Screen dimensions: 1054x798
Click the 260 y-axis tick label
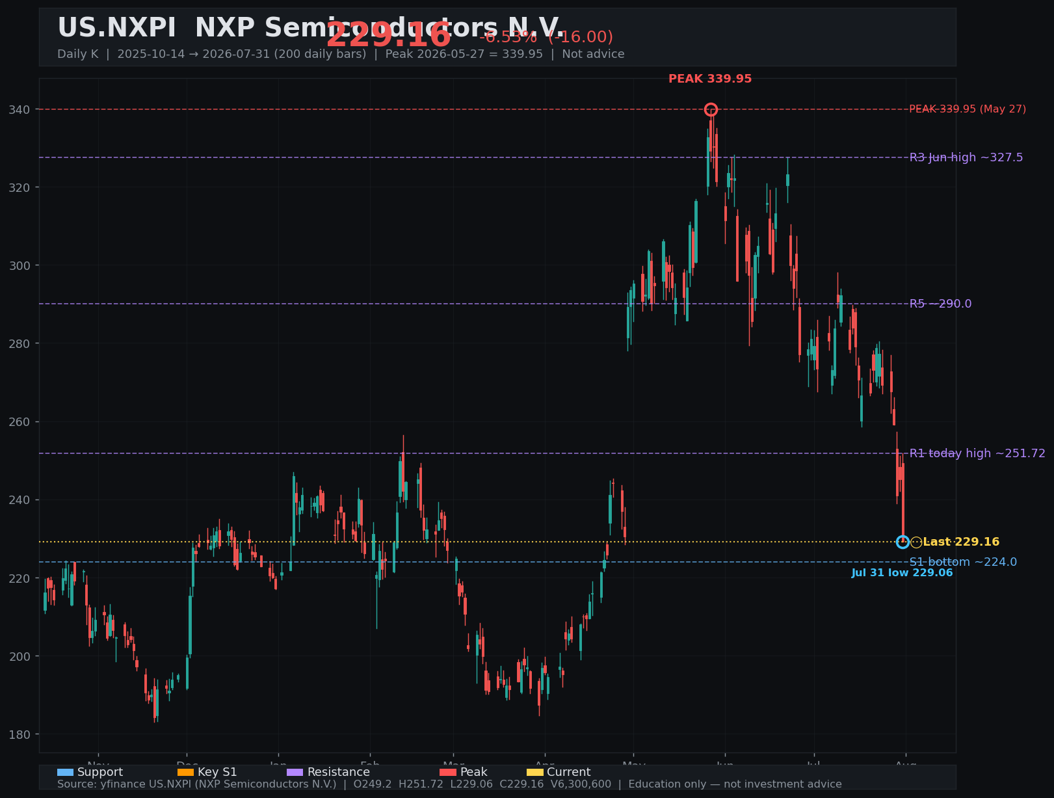(x=20, y=421)
